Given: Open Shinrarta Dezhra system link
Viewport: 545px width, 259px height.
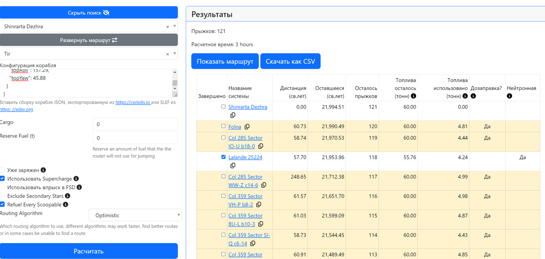Looking at the screenshot, I should click(x=248, y=107).
